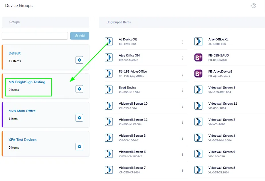Select the Ajay Office XL device name
The image size is (265, 181).
[x=218, y=39]
